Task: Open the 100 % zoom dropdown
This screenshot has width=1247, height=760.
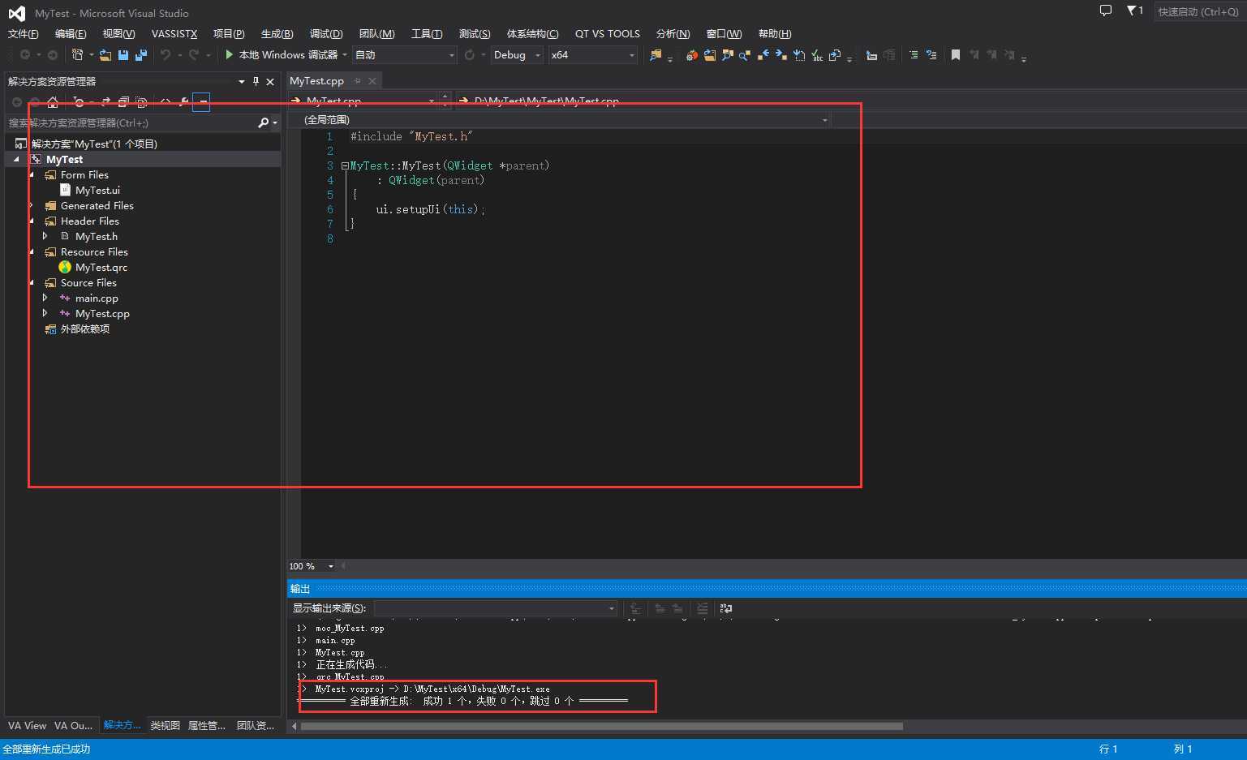Action: pos(330,566)
